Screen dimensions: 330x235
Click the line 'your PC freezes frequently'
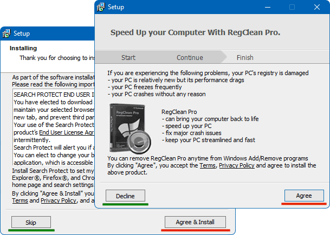[145, 87]
